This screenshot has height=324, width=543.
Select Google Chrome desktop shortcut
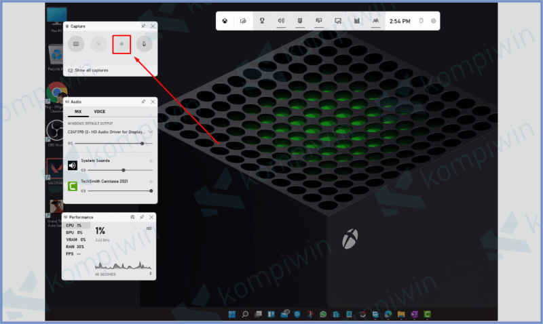pos(56,97)
